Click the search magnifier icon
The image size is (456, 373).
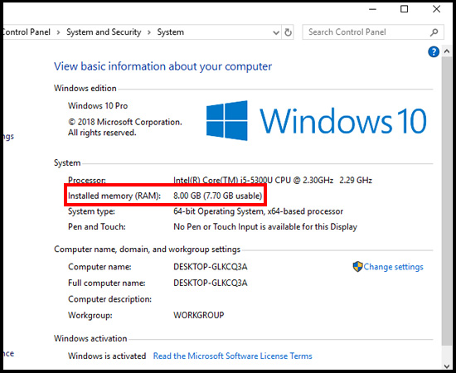coord(434,32)
